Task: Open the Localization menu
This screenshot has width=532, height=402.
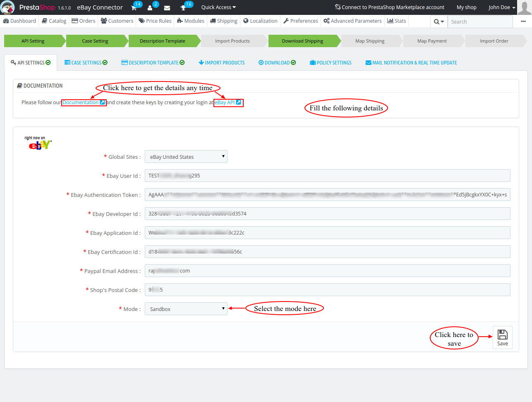Action: pos(261,21)
